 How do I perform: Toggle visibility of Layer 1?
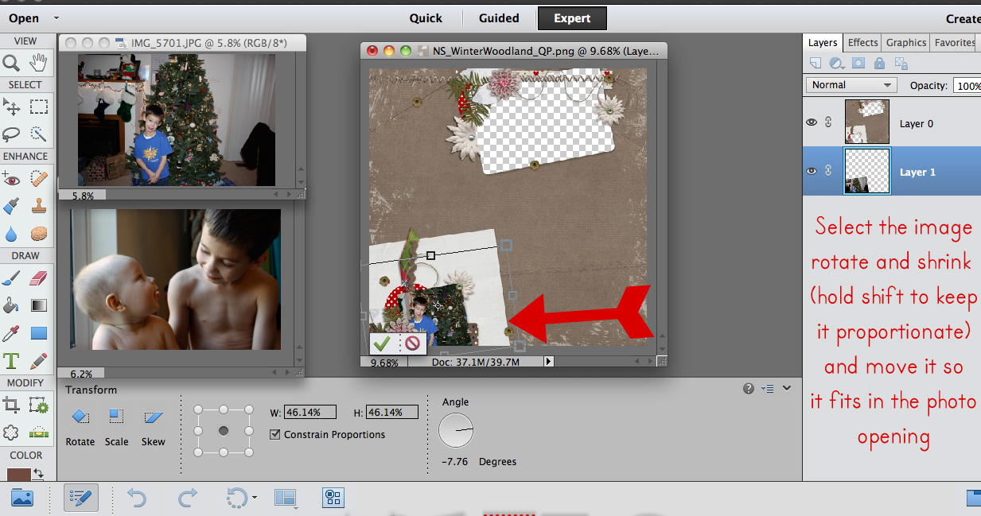coord(812,171)
